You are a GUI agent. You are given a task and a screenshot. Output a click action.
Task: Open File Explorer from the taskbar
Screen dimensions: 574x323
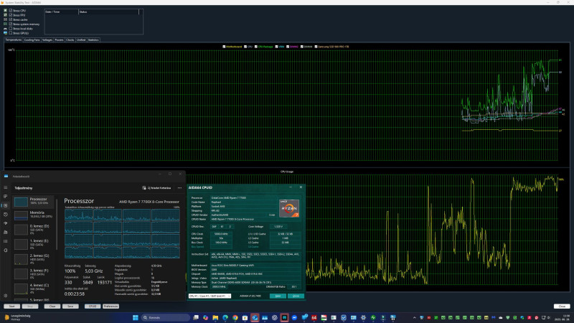(x=215, y=317)
